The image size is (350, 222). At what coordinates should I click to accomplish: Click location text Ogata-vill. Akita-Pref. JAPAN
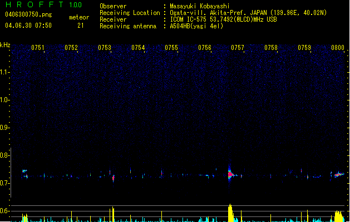[x=218, y=13]
